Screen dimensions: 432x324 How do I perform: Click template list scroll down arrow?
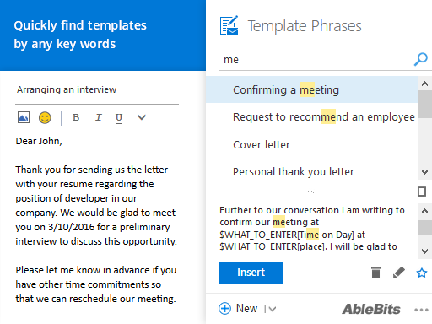tap(424, 171)
